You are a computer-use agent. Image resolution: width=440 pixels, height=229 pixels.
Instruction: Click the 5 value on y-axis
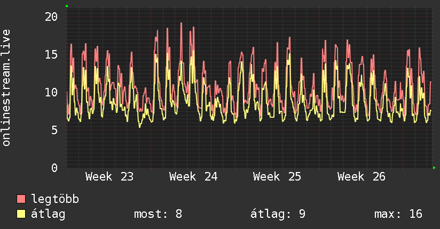click(54, 130)
